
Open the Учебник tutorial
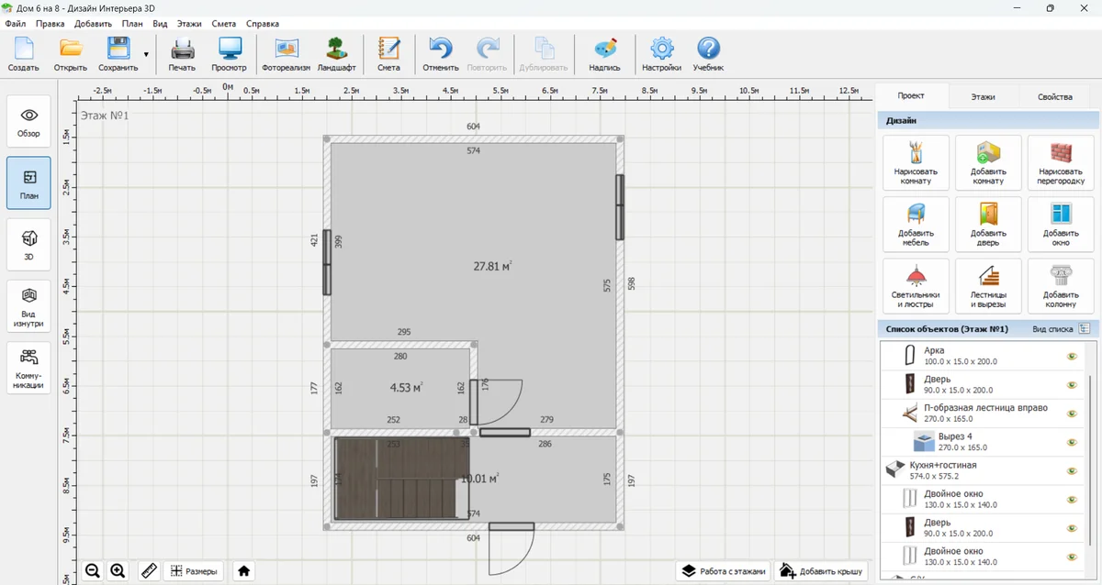click(x=708, y=55)
